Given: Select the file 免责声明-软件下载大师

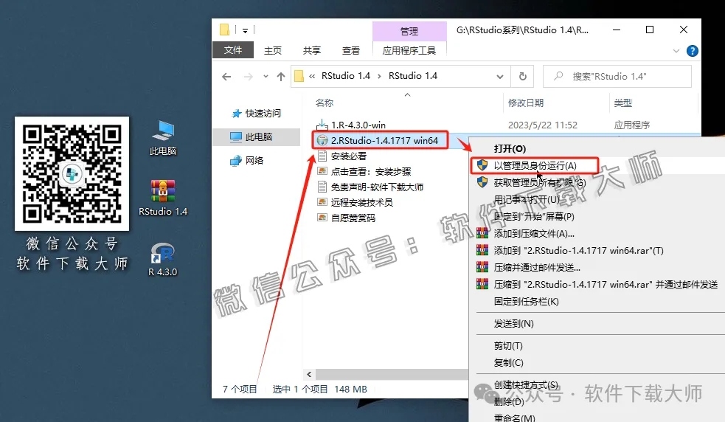Looking at the screenshot, I should click(x=377, y=187).
